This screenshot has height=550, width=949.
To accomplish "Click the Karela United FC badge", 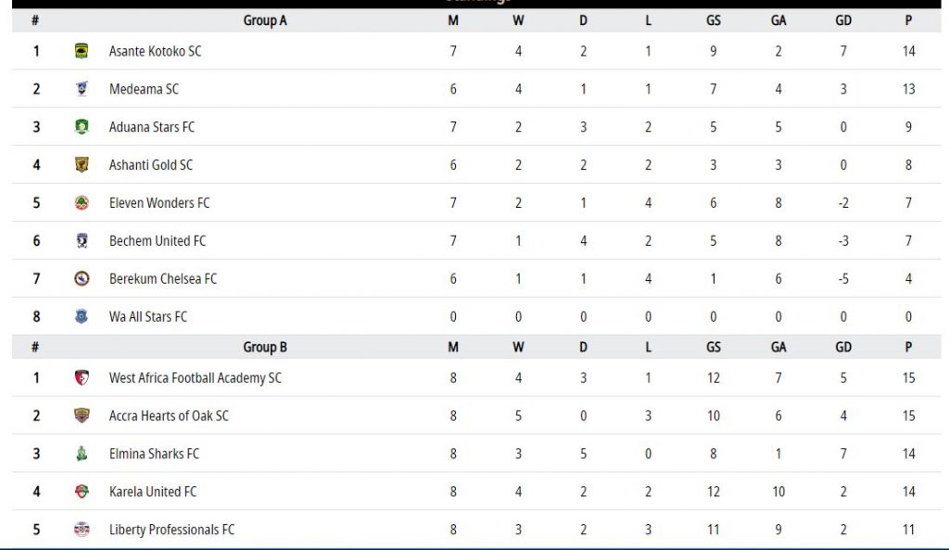I will (82, 492).
